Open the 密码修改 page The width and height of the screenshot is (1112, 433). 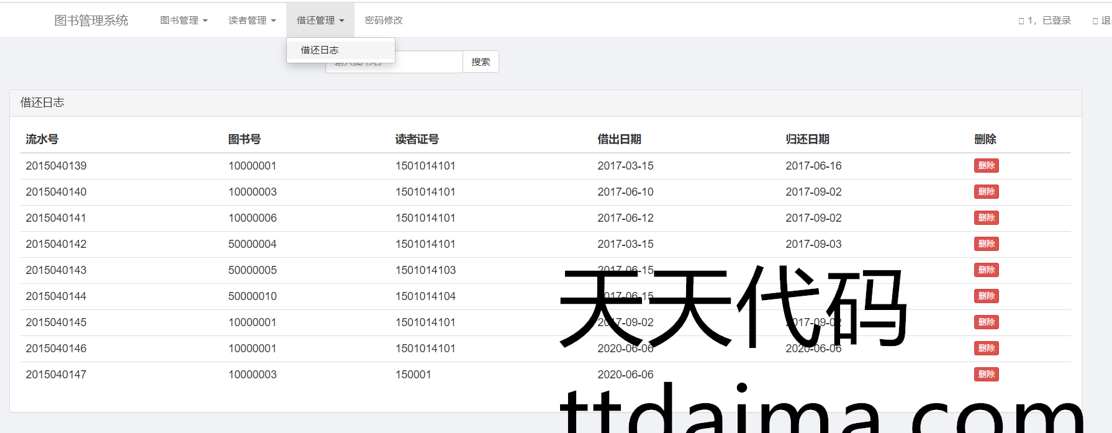pos(384,21)
